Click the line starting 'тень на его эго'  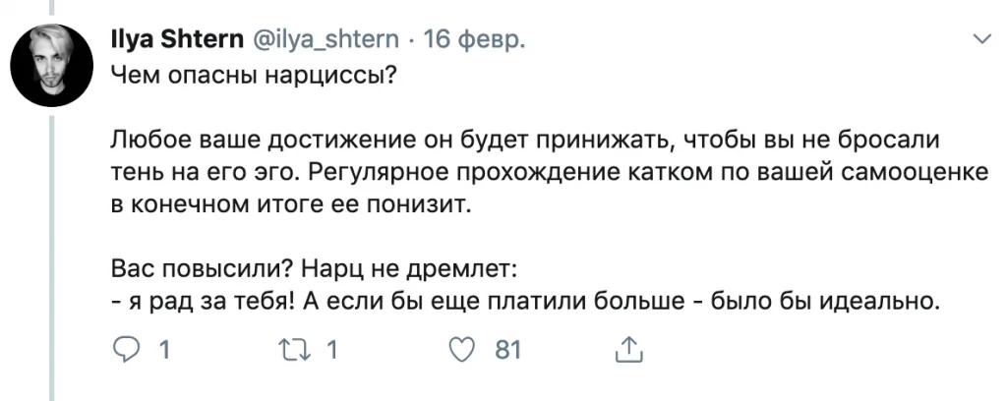[x=550, y=172]
